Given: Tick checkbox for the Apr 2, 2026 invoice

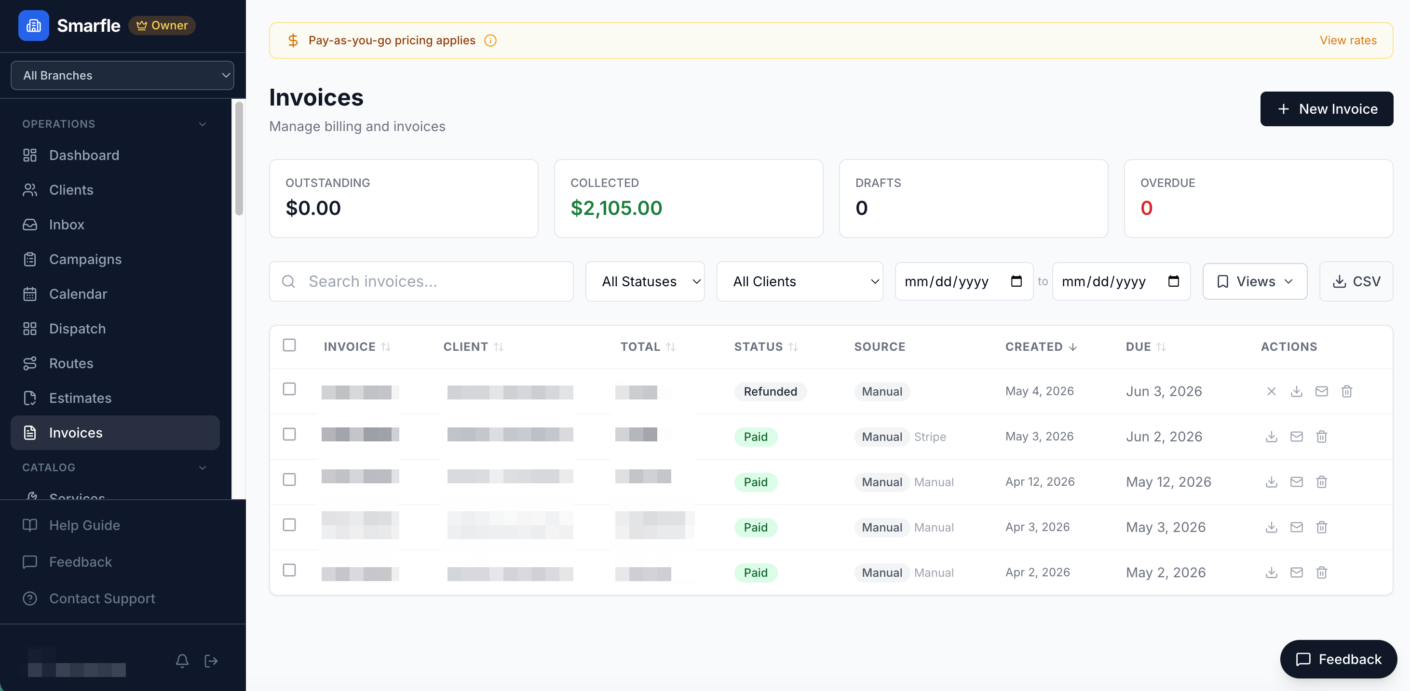Looking at the screenshot, I should (x=289, y=571).
